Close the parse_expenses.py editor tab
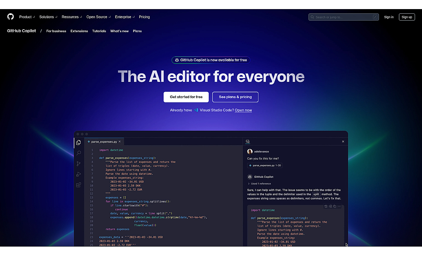Viewport: 422px width, 256px height. click(x=119, y=142)
